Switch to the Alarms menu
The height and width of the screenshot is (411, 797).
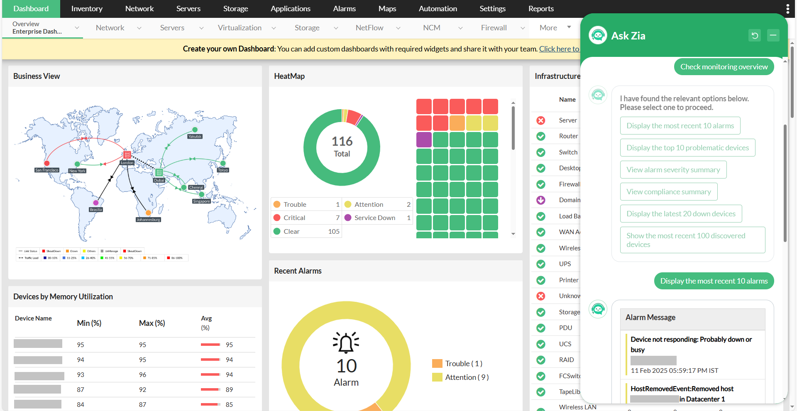tap(344, 8)
